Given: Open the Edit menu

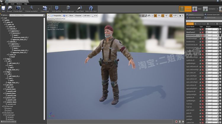Looking at the screenshot, I should coord(7,4).
